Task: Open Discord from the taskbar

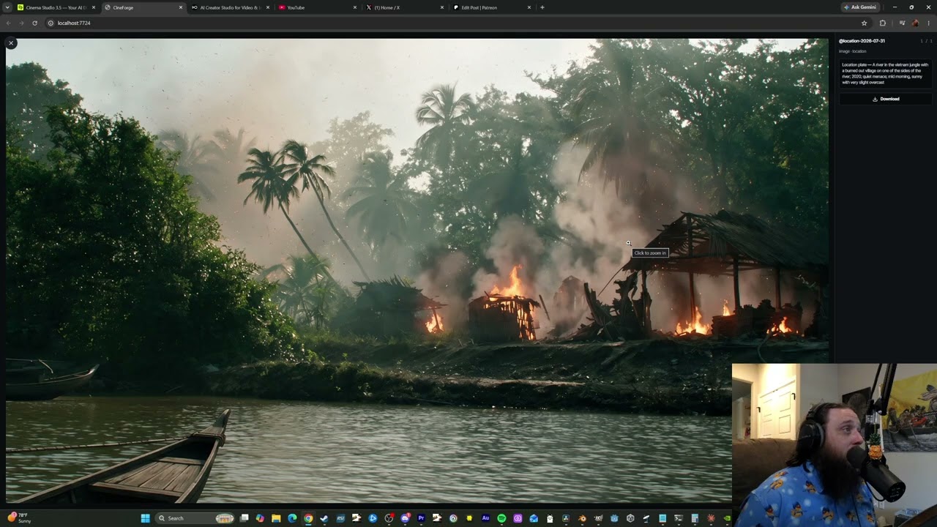Action: [405, 518]
